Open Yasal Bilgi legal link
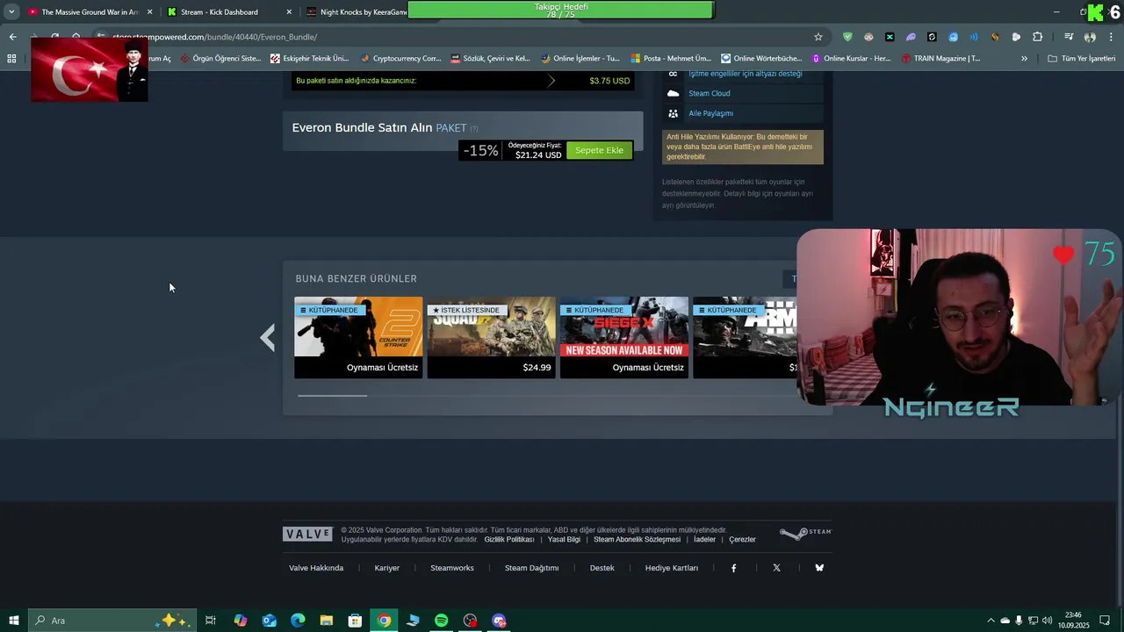 pyautogui.click(x=564, y=540)
